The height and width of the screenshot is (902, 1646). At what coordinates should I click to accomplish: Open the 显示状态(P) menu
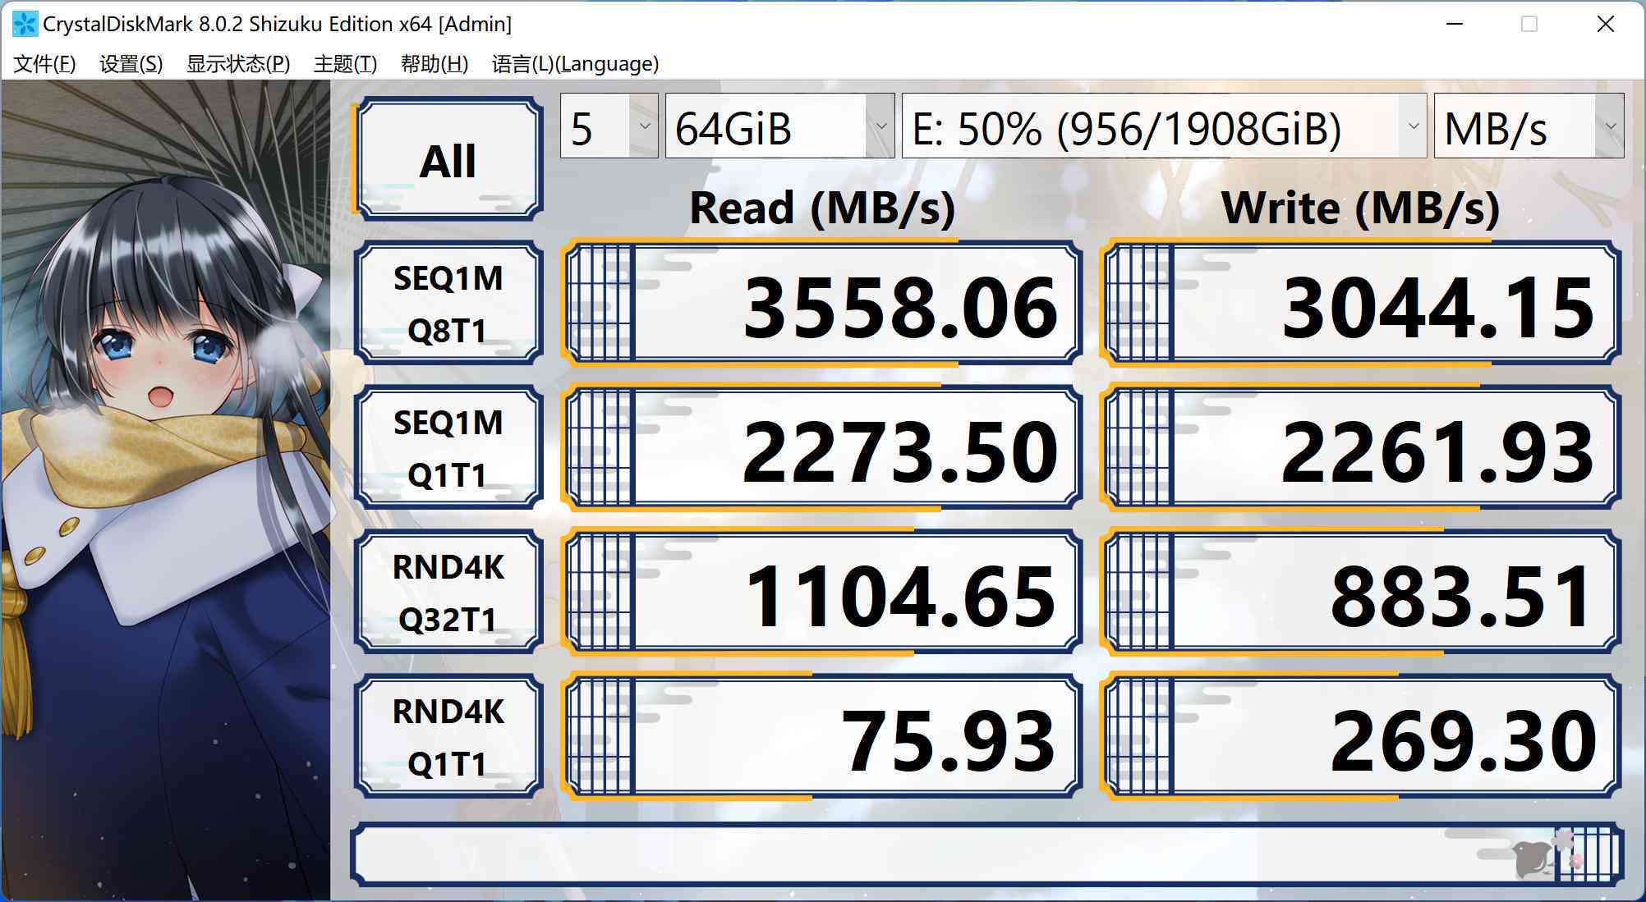[x=238, y=63]
